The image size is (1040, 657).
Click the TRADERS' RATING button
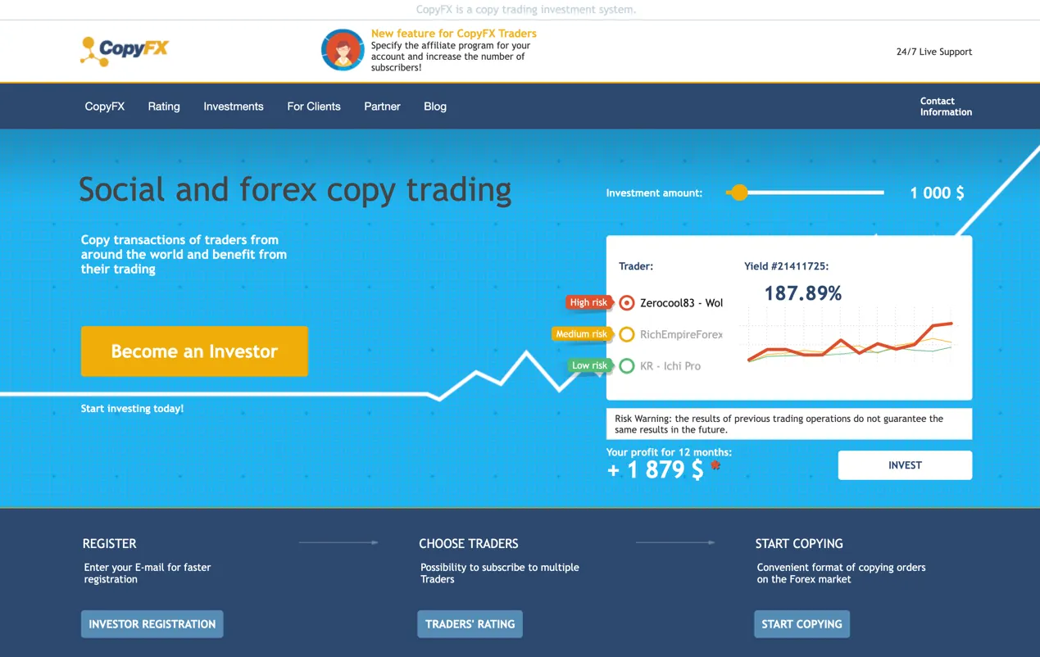pyautogui.click(x=470, y=624)
